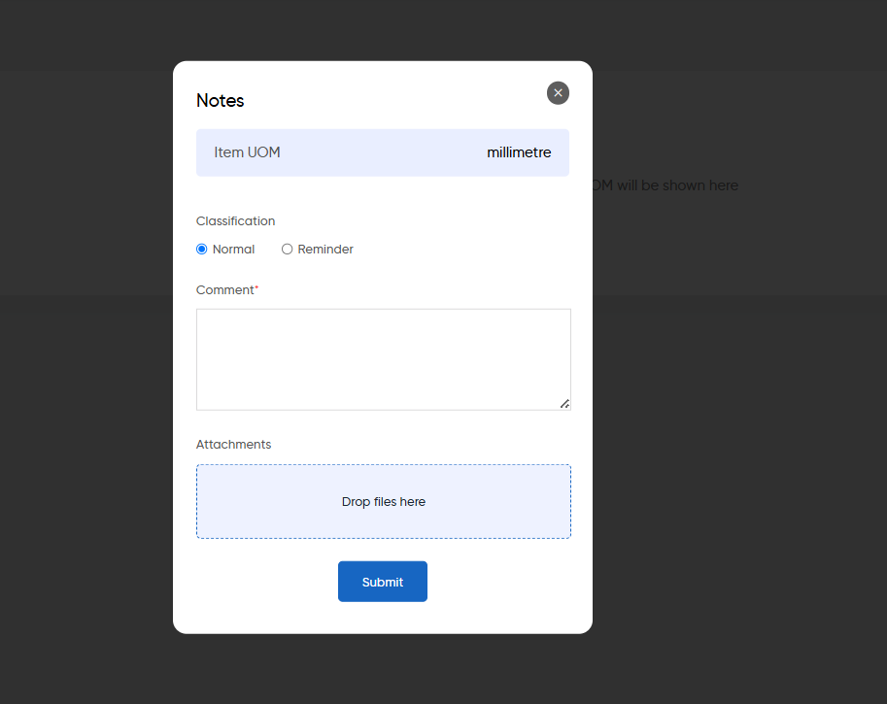Dismiss the modal by clicking the dark overlay
Screen dimensions: 887x704
click(735, 453)
